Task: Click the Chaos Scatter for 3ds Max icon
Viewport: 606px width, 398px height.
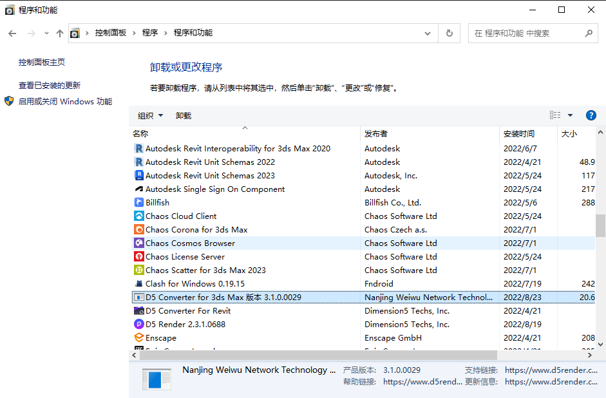Action: point(138,270)
